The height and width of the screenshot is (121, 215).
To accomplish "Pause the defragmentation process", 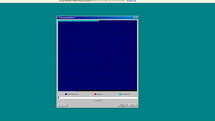I will pos(122,105).
